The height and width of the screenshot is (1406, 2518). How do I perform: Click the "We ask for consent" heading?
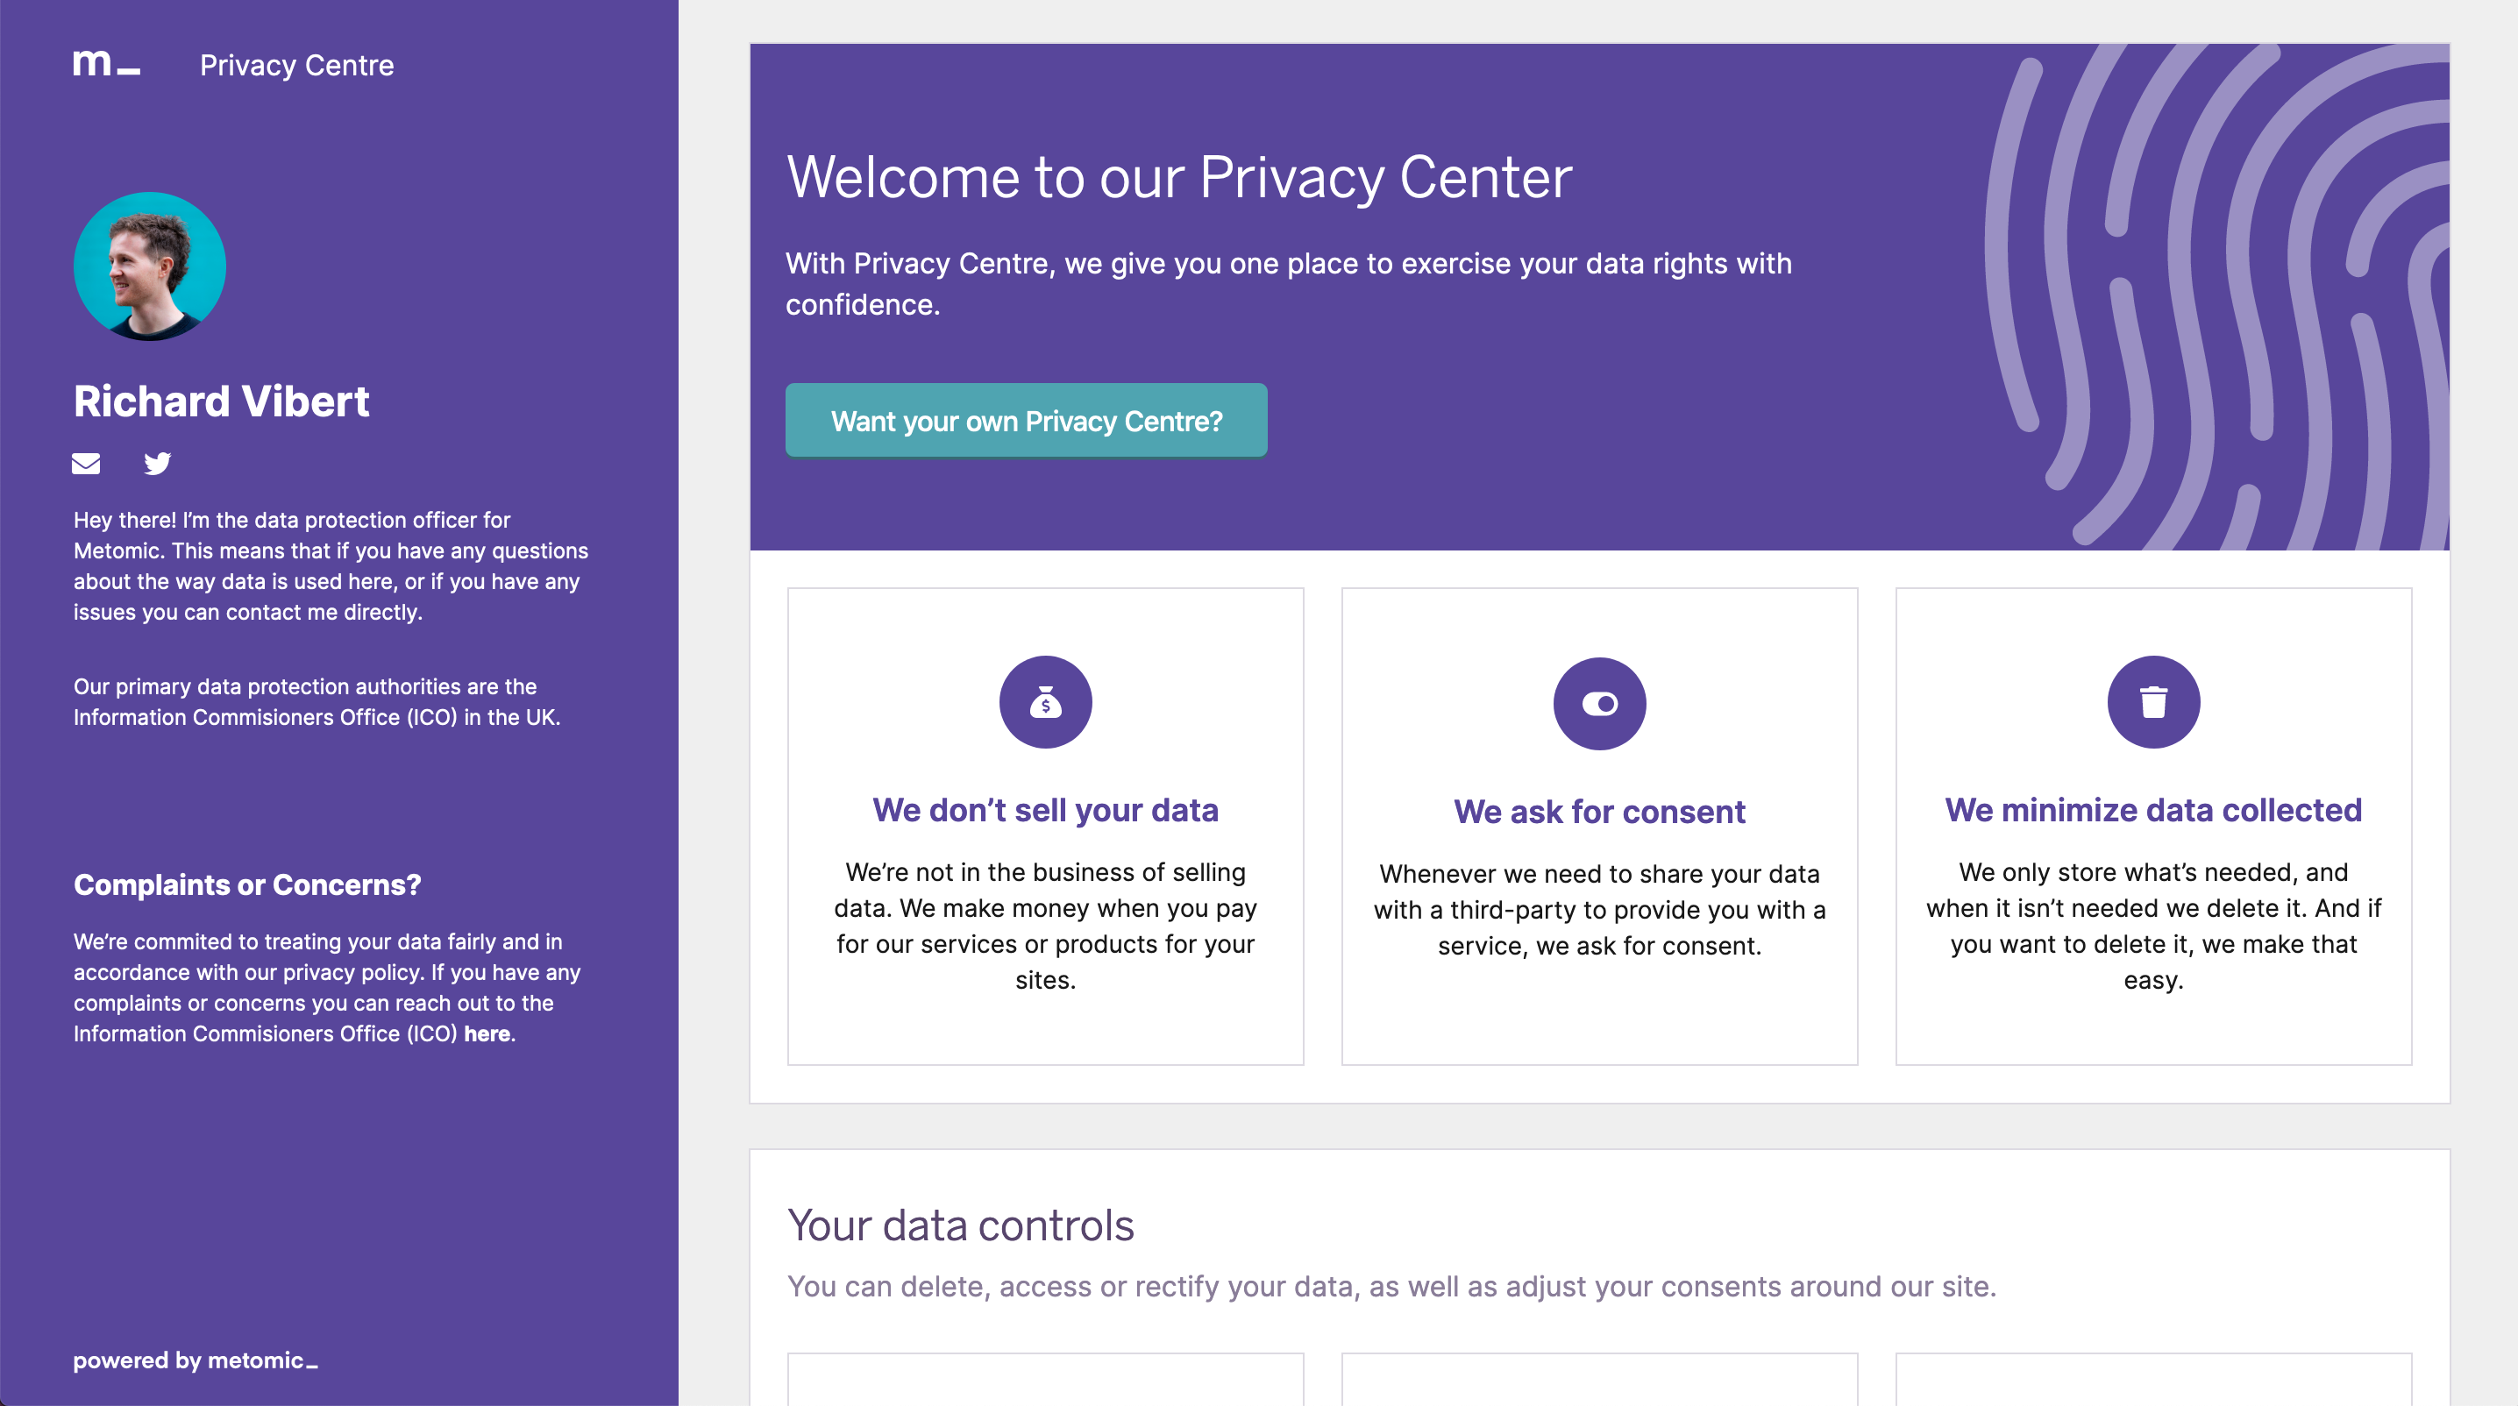point(1599,812)
